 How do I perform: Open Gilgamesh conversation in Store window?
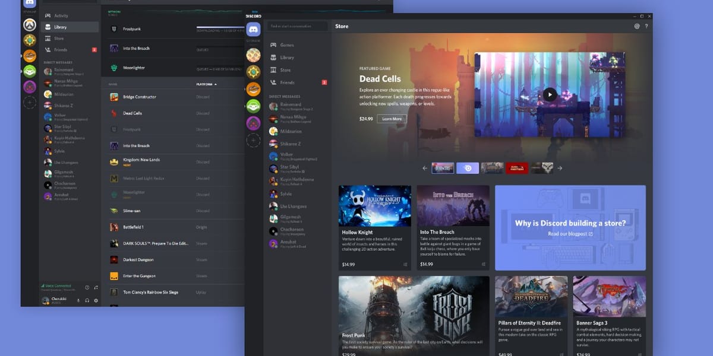[297, 218]
